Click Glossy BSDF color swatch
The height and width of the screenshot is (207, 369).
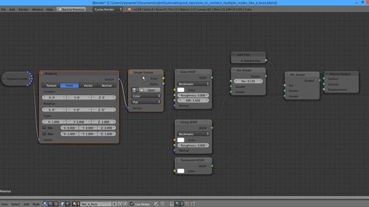[180, 140]
